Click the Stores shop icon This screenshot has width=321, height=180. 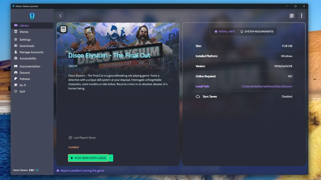tap(16, 32)
